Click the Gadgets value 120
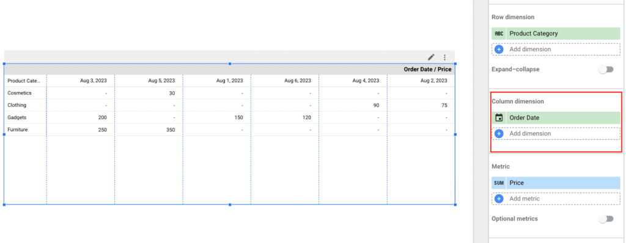This screenshot has height=243, width=626. (x=307, y=118)
